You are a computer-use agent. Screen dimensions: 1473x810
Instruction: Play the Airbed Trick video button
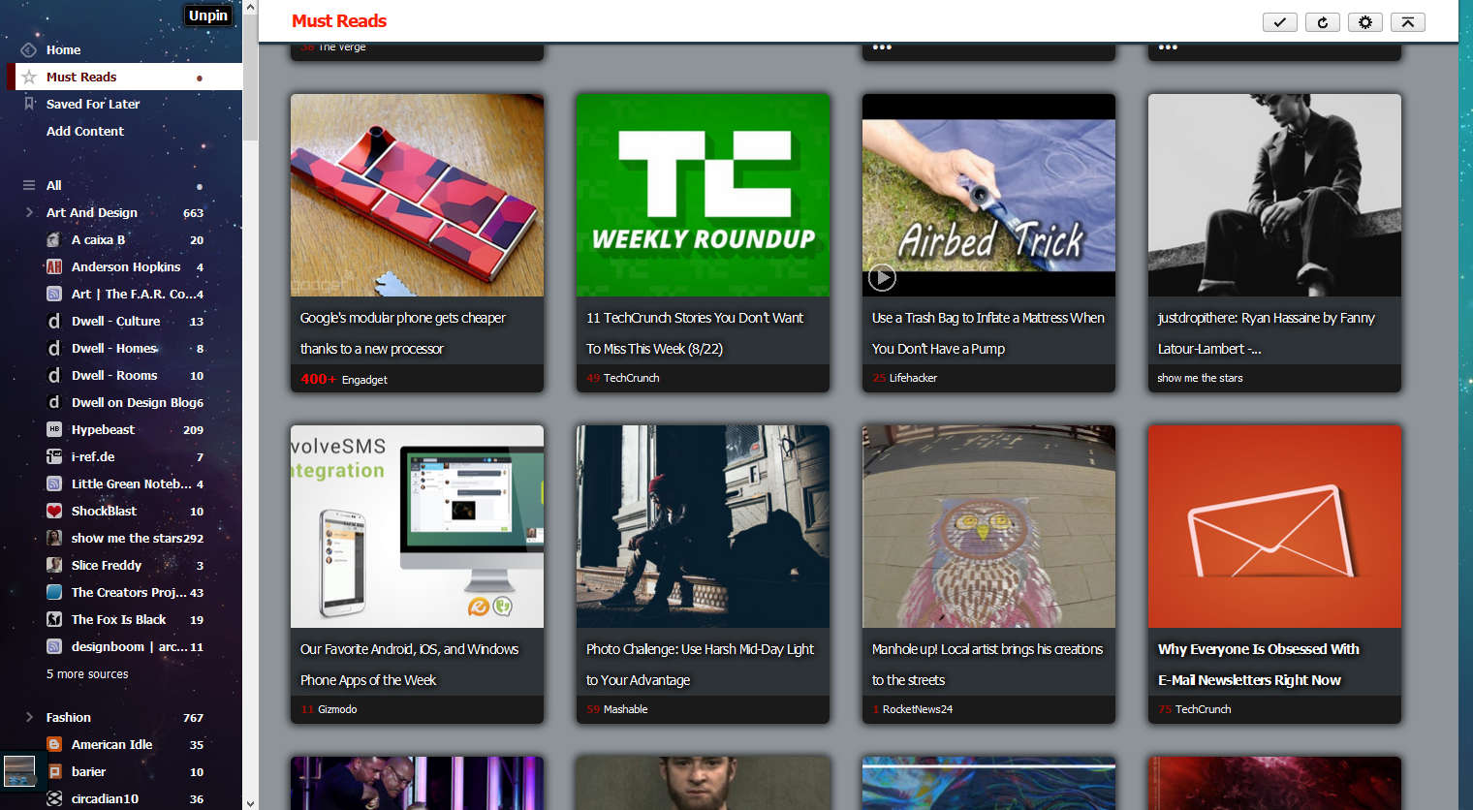(x=882, y=278)
